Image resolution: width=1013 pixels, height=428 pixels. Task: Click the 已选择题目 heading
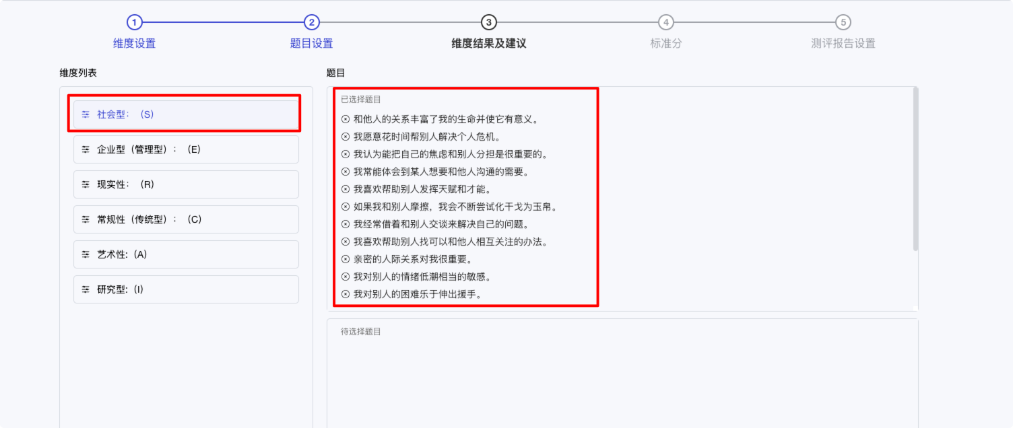[361, 100]
